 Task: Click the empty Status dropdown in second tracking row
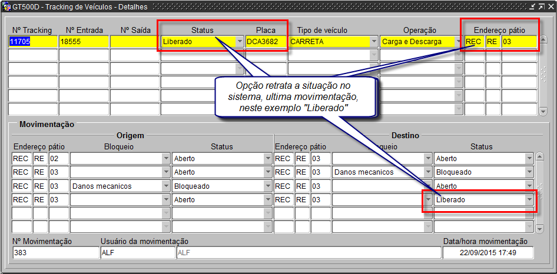(202, 55)
